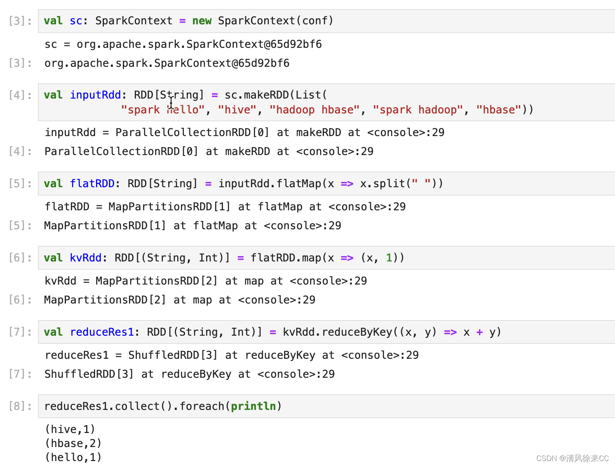615x466 pixels.
Task: Click output 'reduceRes1 = ShuffledRDD[3] at reduceByKey'
Action: click(x=232, y=355)
